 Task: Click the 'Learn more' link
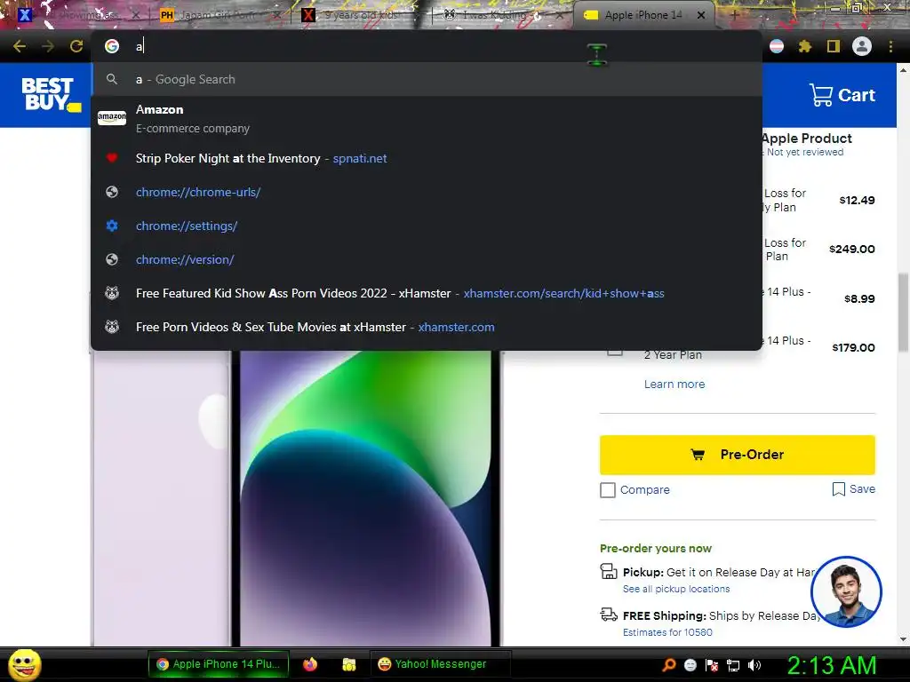(675, 384)
